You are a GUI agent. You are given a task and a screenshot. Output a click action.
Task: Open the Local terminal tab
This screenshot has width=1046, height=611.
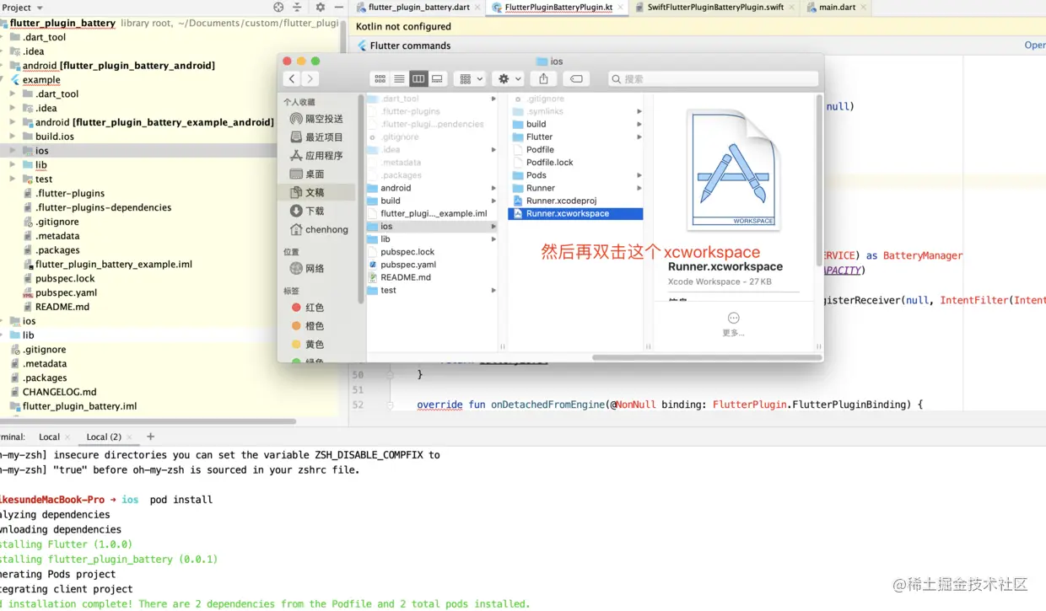pos(50,437)
